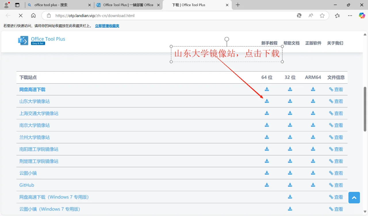368x216 pixels.
Task: Click the back-to-top arrow button
Action: coord(354,198)
